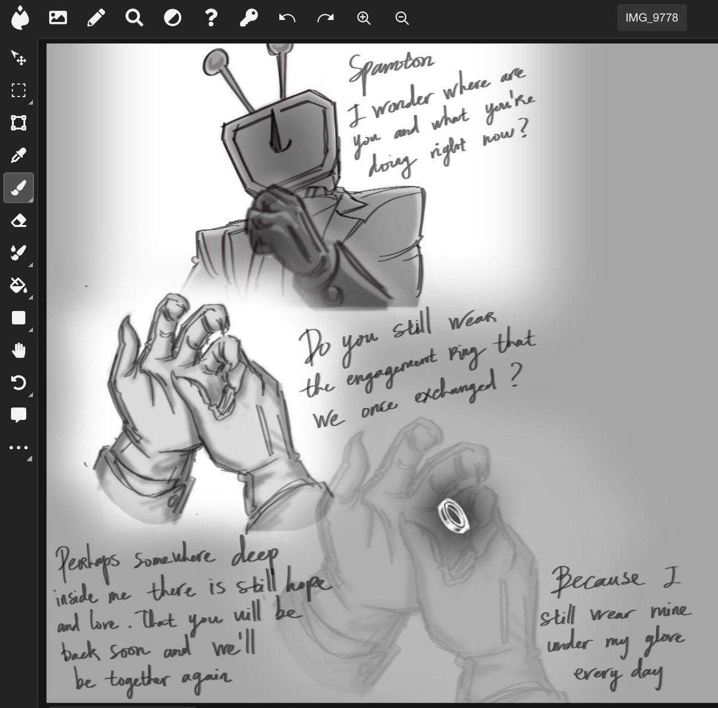Select the Rectangle shape tool
718x708 pixels.
tap(19, 317)
